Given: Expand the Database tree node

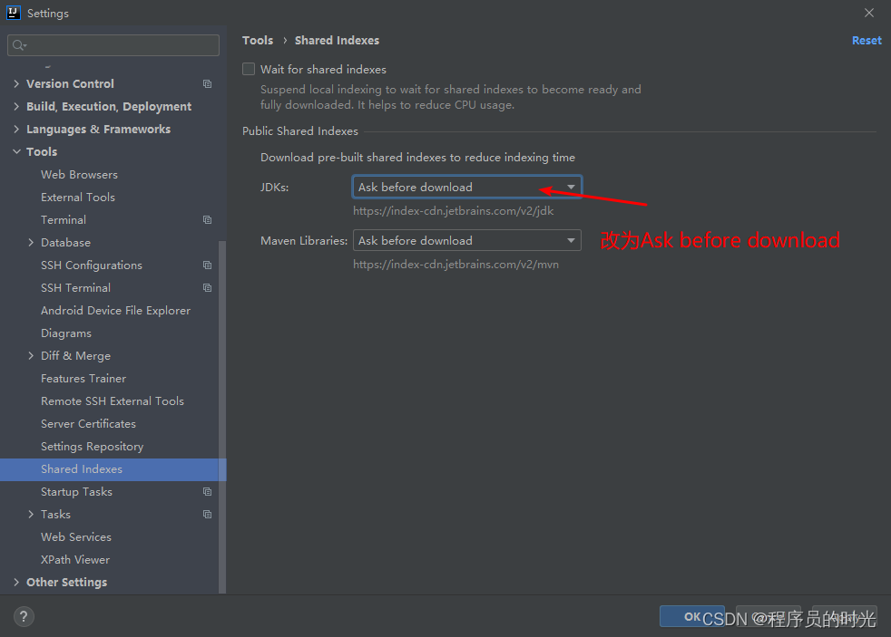Looking at the screenshot, I should tap(31, 242).
